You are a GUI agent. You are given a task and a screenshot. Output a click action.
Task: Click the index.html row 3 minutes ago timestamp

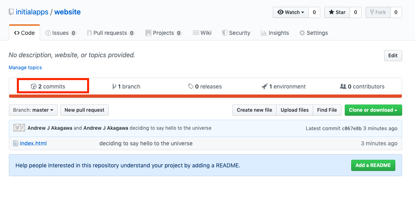click(379, 143)
